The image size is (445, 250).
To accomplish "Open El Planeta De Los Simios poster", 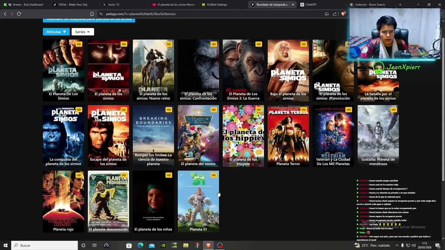I will (x=63, y=70).
